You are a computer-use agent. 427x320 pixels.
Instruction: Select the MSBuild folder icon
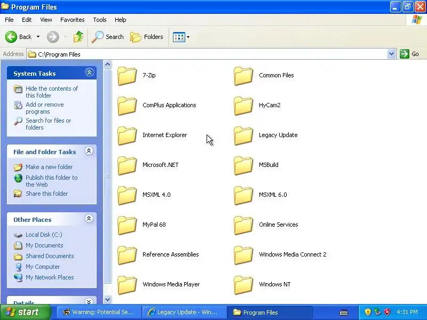[x=243, y=165]
